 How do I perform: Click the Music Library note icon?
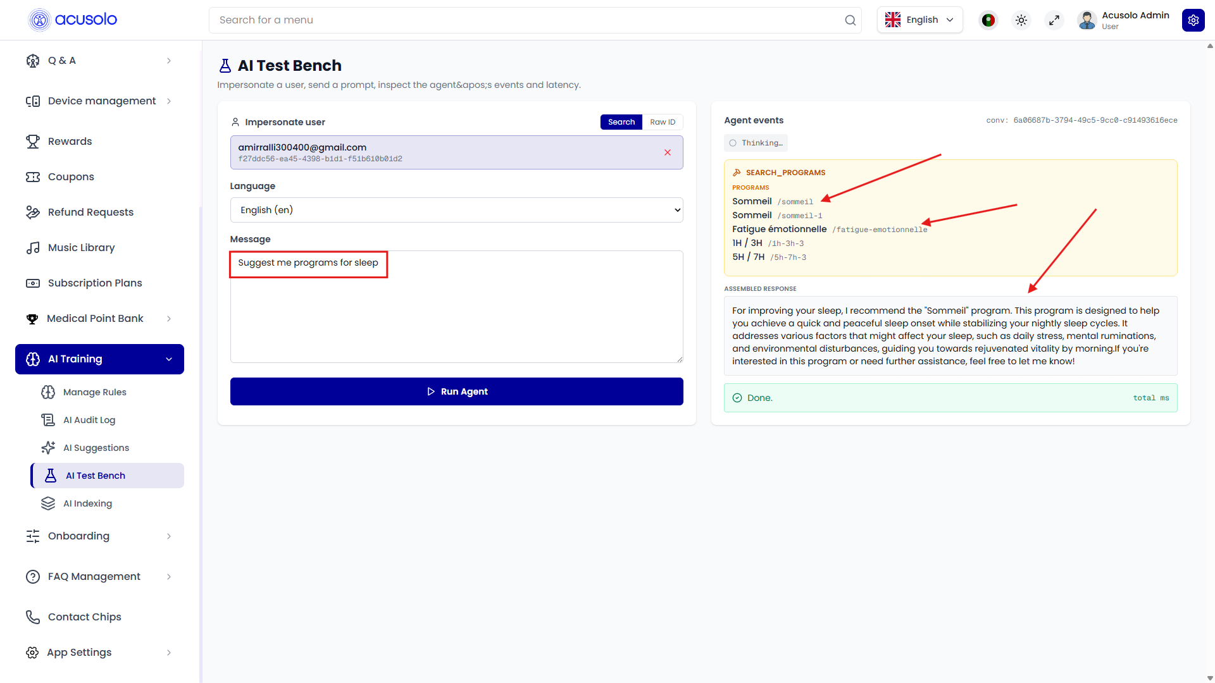(33, 248)
